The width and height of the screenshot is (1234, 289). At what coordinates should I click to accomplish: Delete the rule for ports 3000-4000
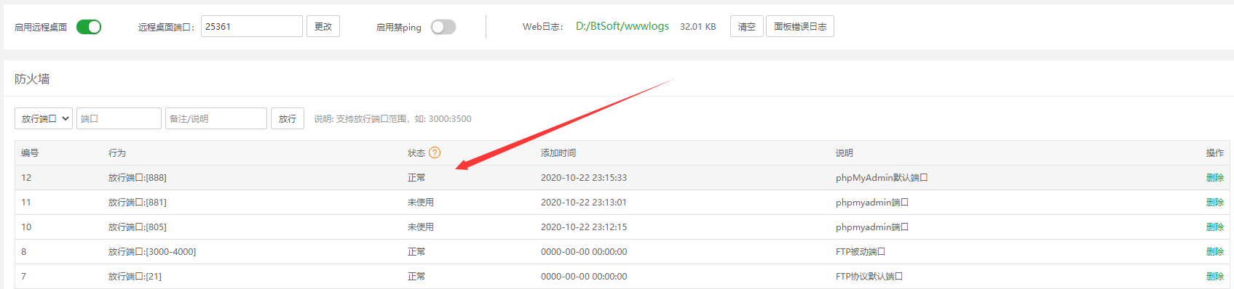(1214, 252)
